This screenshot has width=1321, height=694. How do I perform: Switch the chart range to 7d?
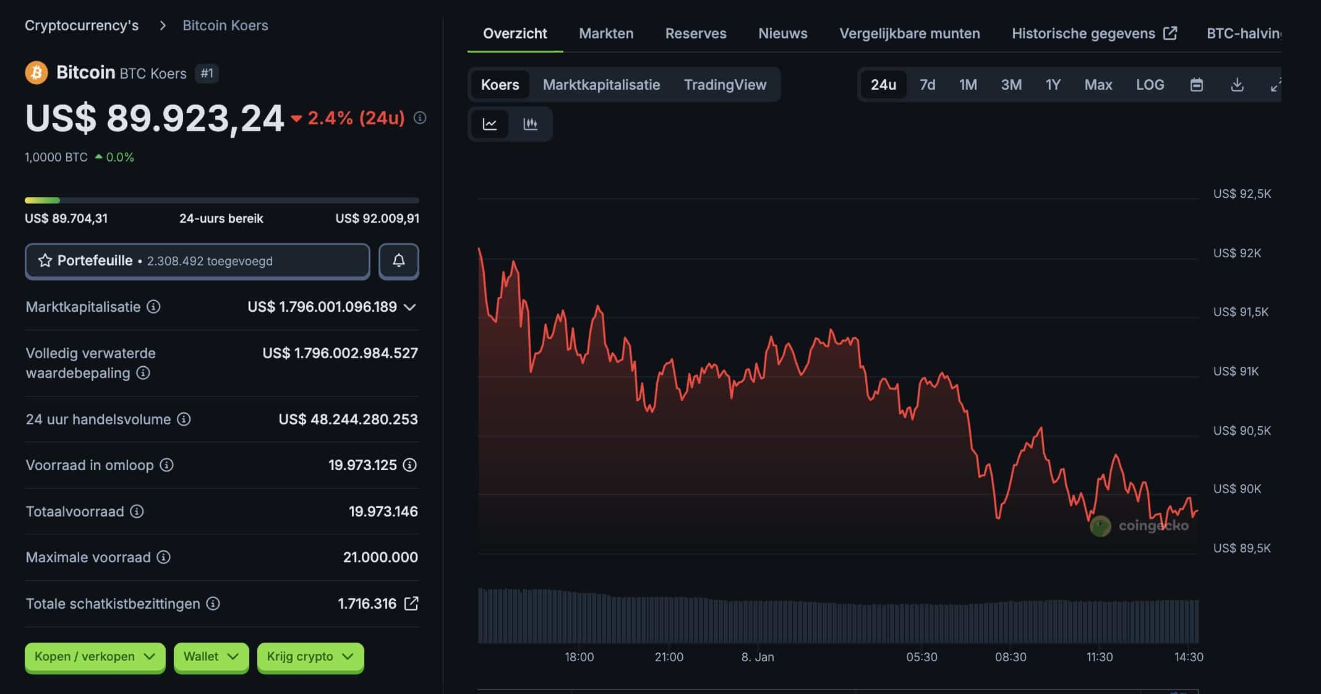click(x=927, y=85)
